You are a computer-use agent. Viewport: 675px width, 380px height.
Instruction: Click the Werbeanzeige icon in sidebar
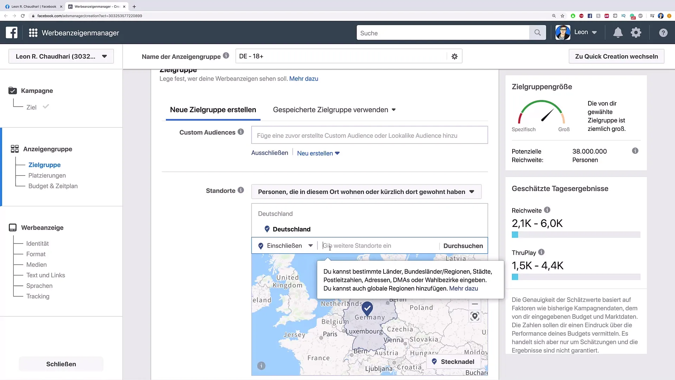(x=13, y=228)
